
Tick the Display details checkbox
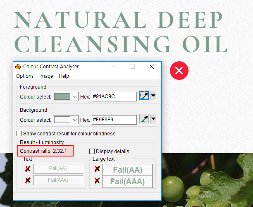(92, 152)
